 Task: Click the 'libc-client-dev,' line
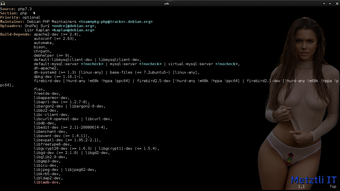pyautogui.click(x=52, y=115)
